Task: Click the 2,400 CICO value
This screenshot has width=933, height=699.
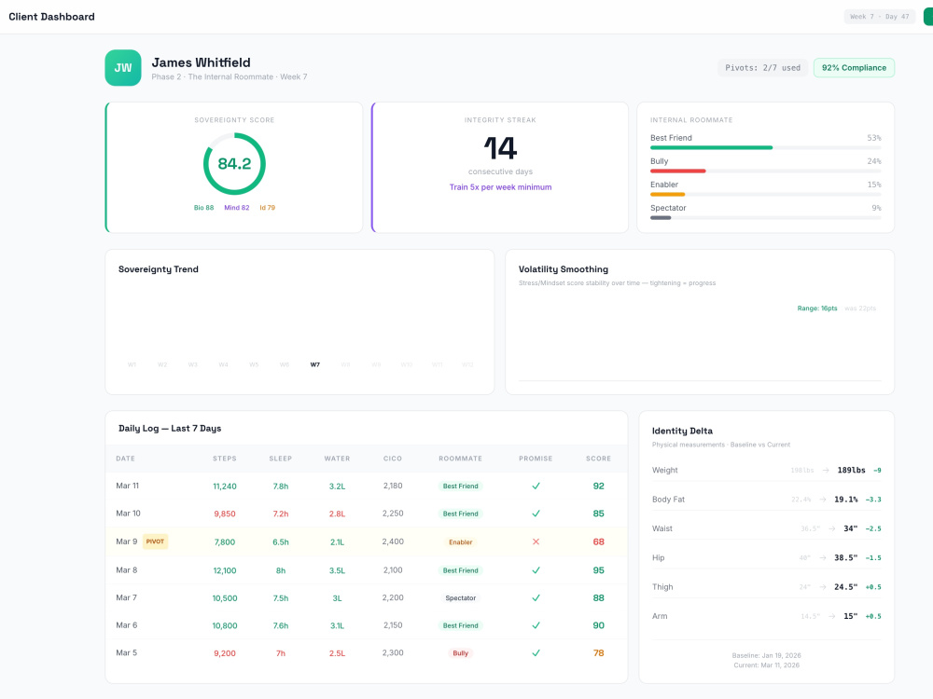Action: pos(393,541)
